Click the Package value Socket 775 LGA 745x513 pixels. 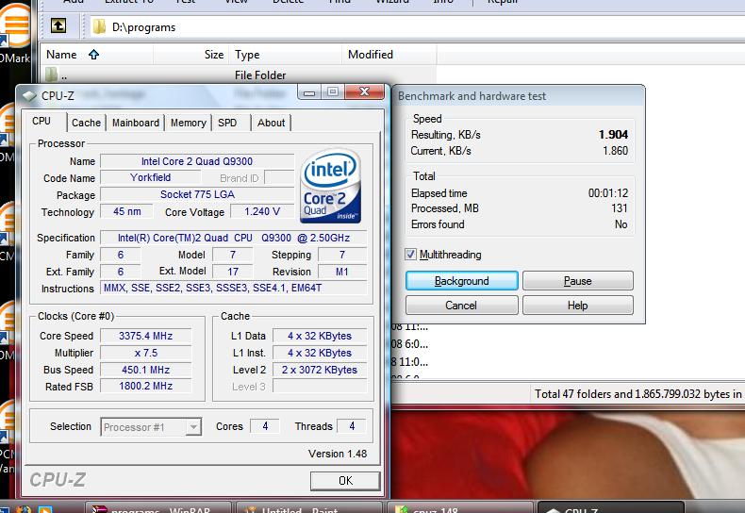197,195
